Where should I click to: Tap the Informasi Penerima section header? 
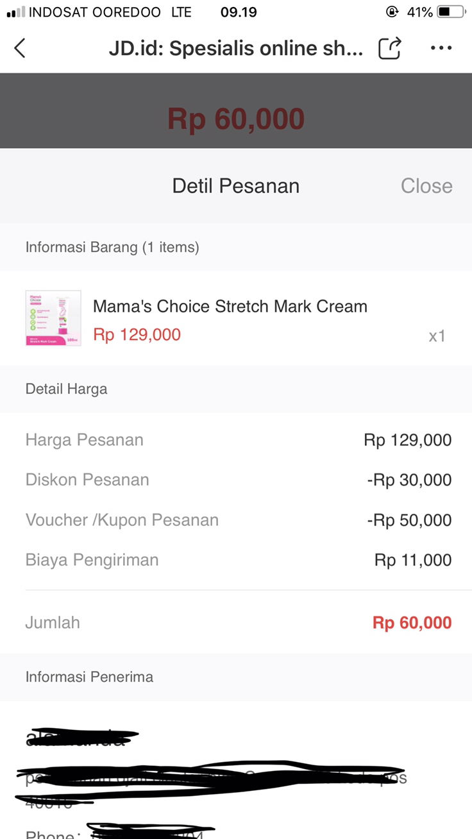[89, 677]
